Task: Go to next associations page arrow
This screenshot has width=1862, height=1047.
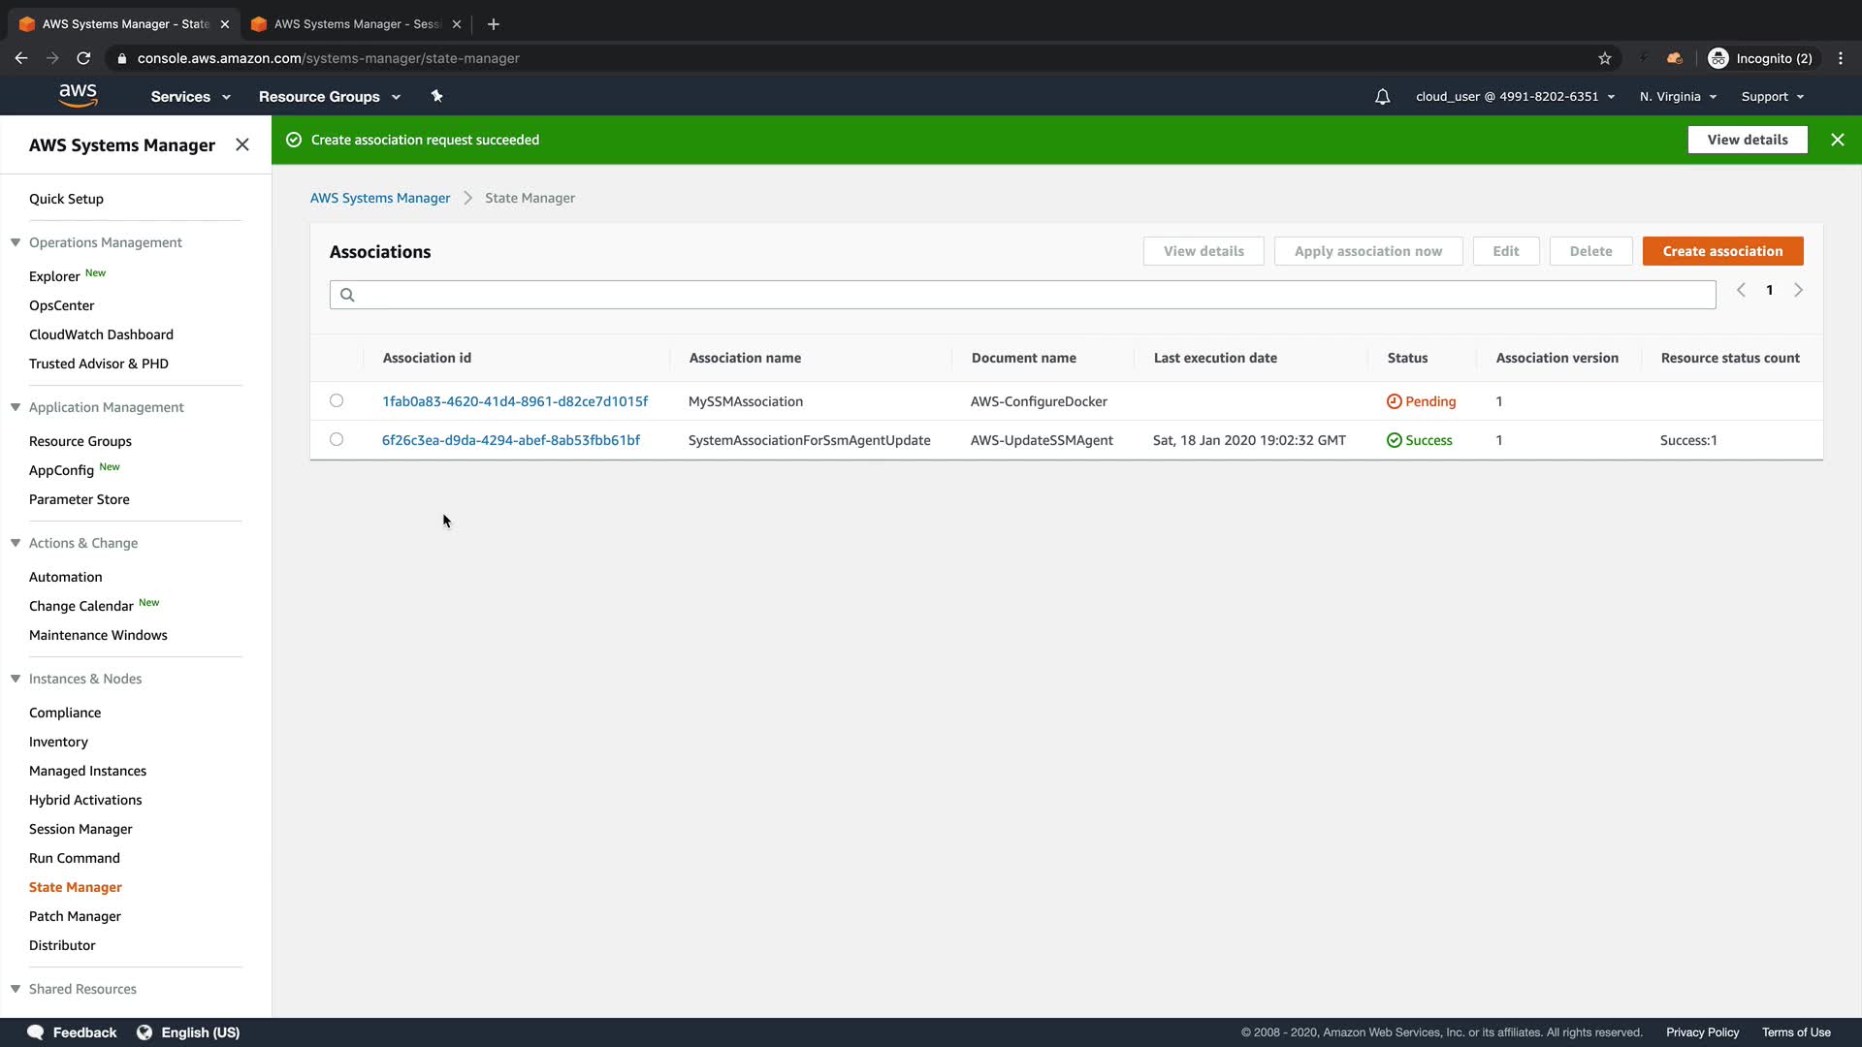Action: [x=1798, y=290]
